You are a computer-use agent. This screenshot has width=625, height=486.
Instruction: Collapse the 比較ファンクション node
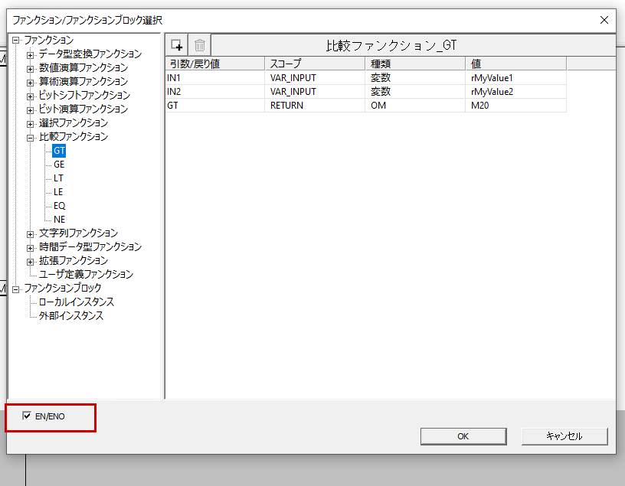click(x=31, y=137)
